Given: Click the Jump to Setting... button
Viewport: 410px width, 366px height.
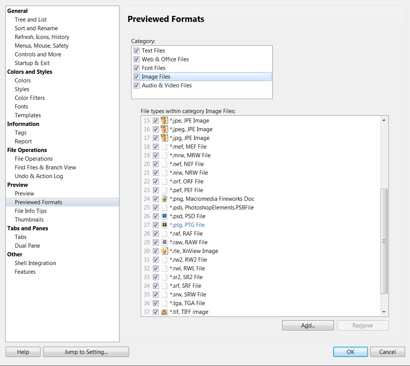Looking at the screenshot, I should coord(86,352).
